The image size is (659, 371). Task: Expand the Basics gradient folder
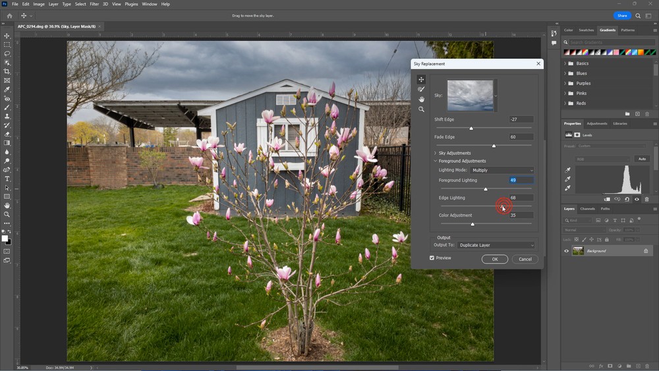565,63
